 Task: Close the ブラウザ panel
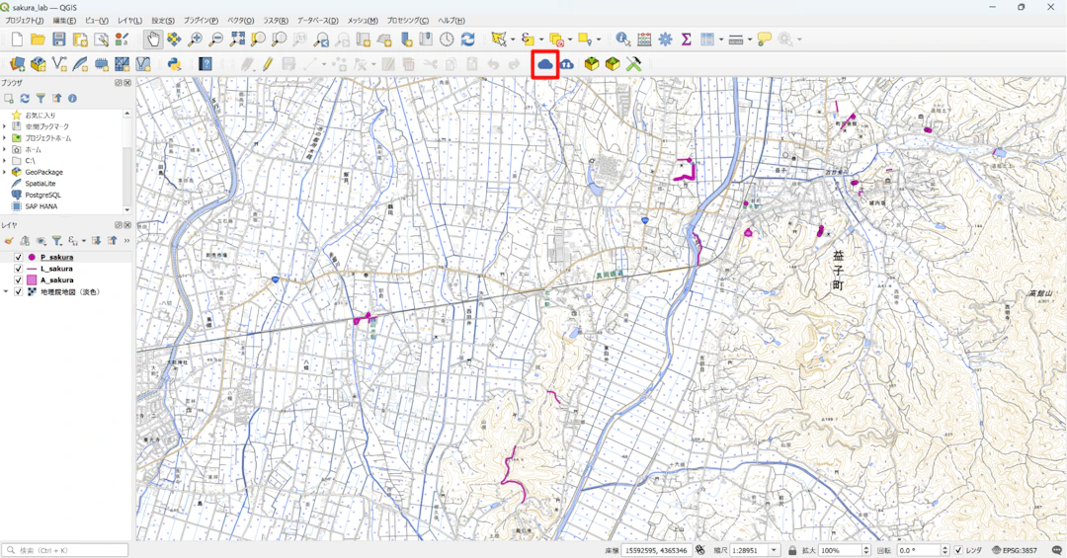point(127,83)
